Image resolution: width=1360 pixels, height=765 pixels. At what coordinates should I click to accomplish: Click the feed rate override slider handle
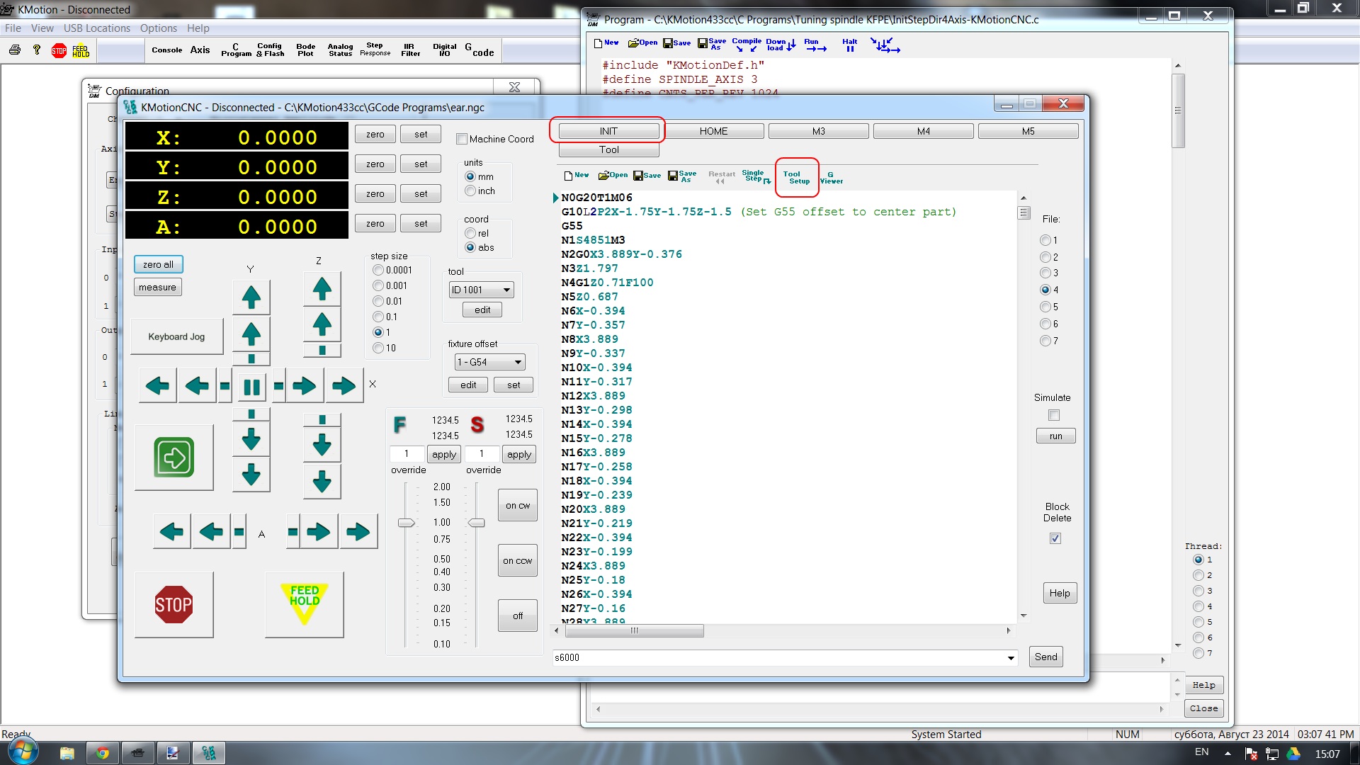[406, 523]
